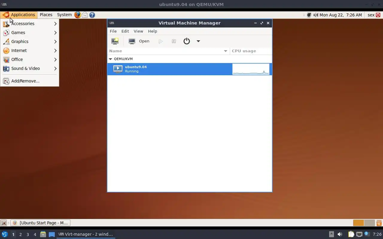
Task: Open the View menu in Virtual Machine Manager
Action: 138,31
